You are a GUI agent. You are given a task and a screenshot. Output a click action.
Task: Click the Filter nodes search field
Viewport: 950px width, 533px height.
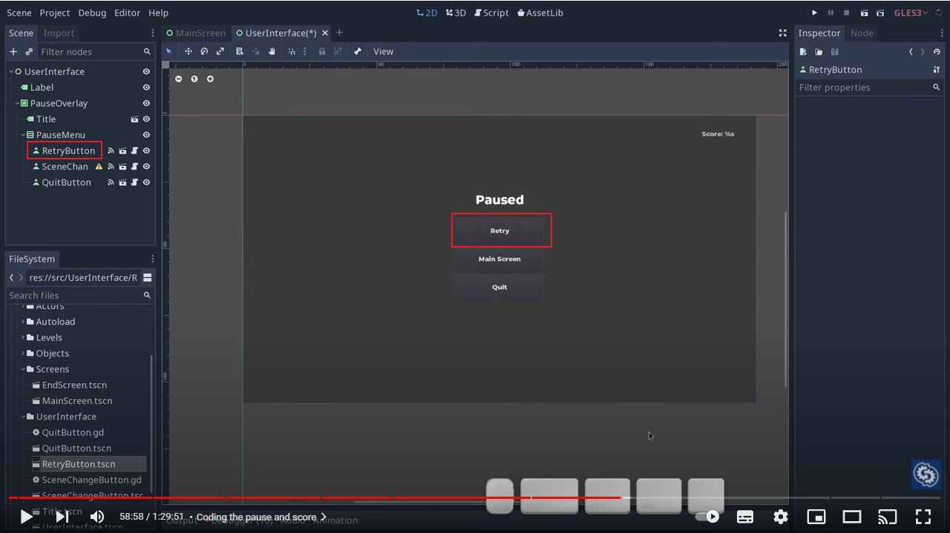click(x=95, y=52)
